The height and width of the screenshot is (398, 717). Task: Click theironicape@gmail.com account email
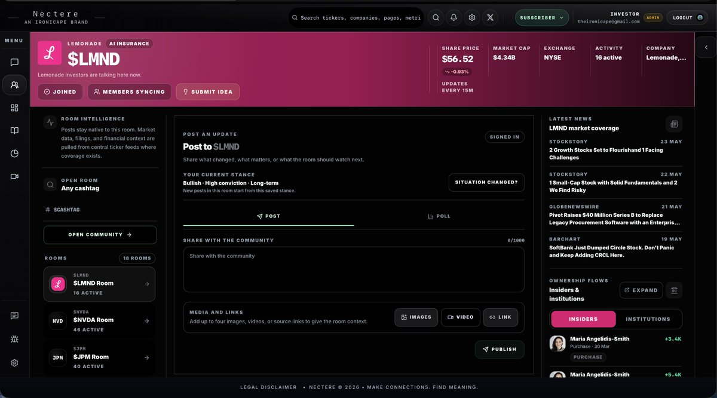click(608, 22)
